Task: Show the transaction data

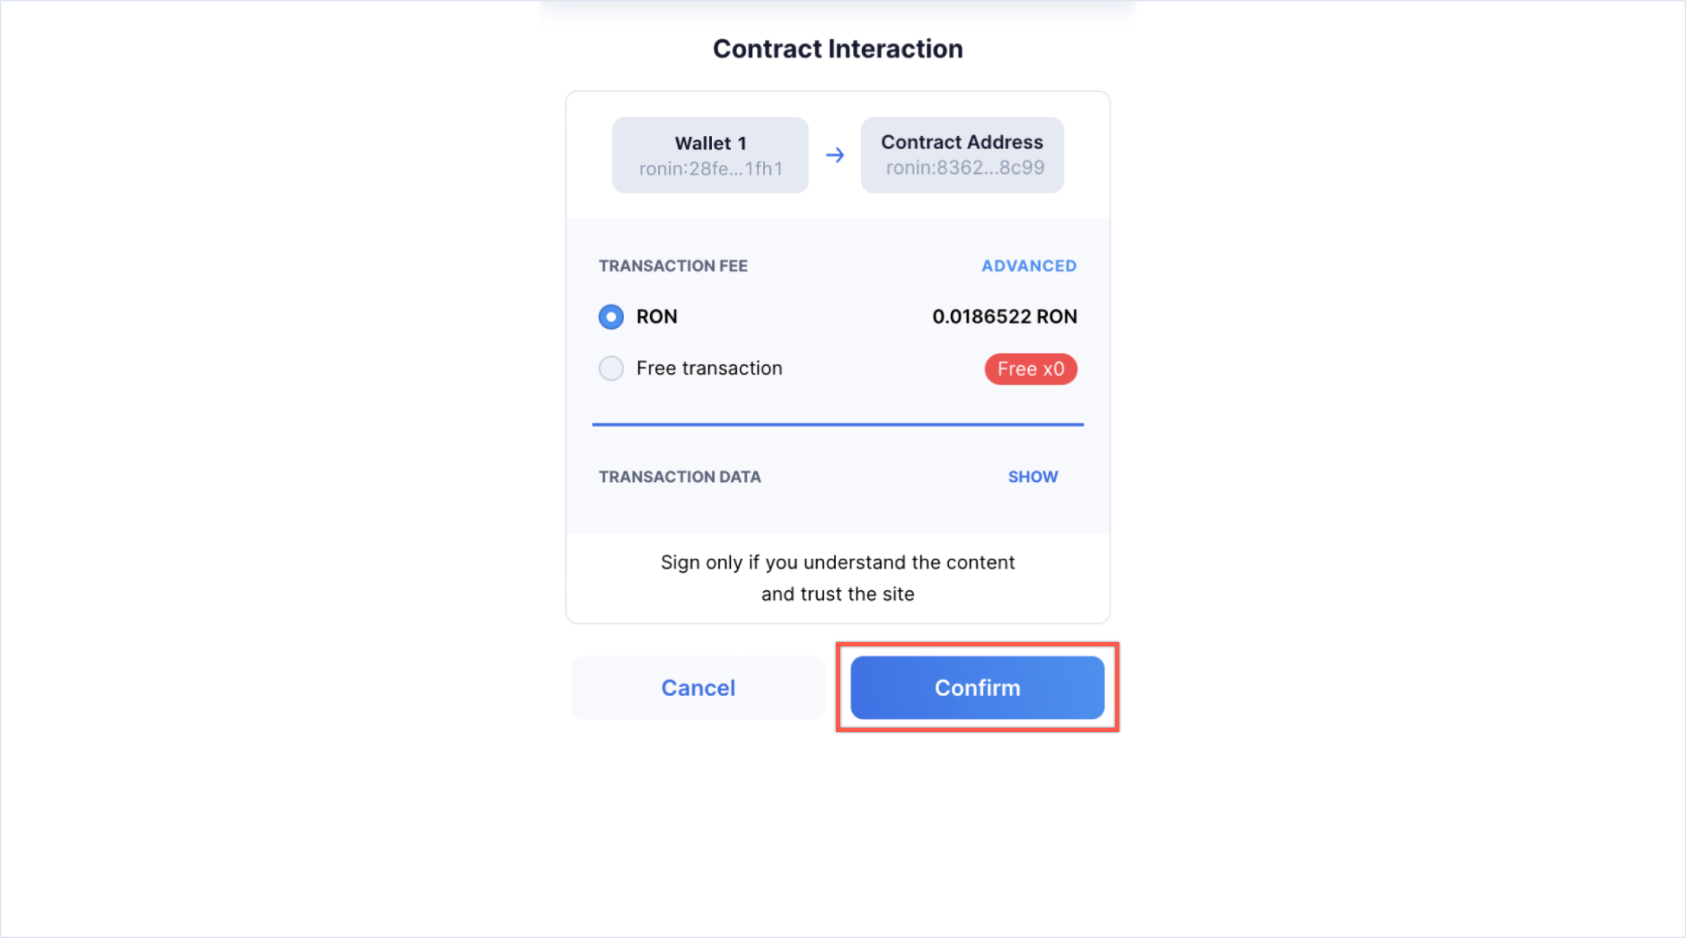Action: pos(1032,477)
